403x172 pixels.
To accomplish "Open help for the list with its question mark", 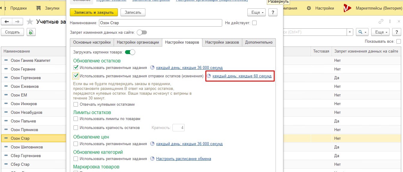I will [x=397, y=32].
